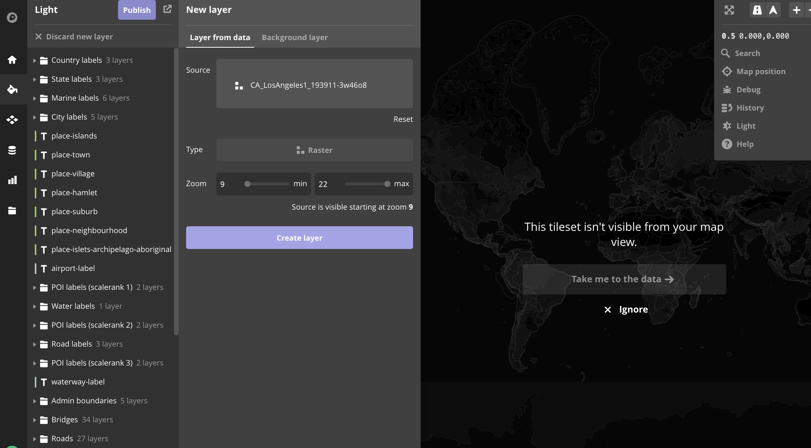Image resolution: width=811 pixels, height=448 pixels.
Task: Switch to the Background layer tab
Action: 295,37
